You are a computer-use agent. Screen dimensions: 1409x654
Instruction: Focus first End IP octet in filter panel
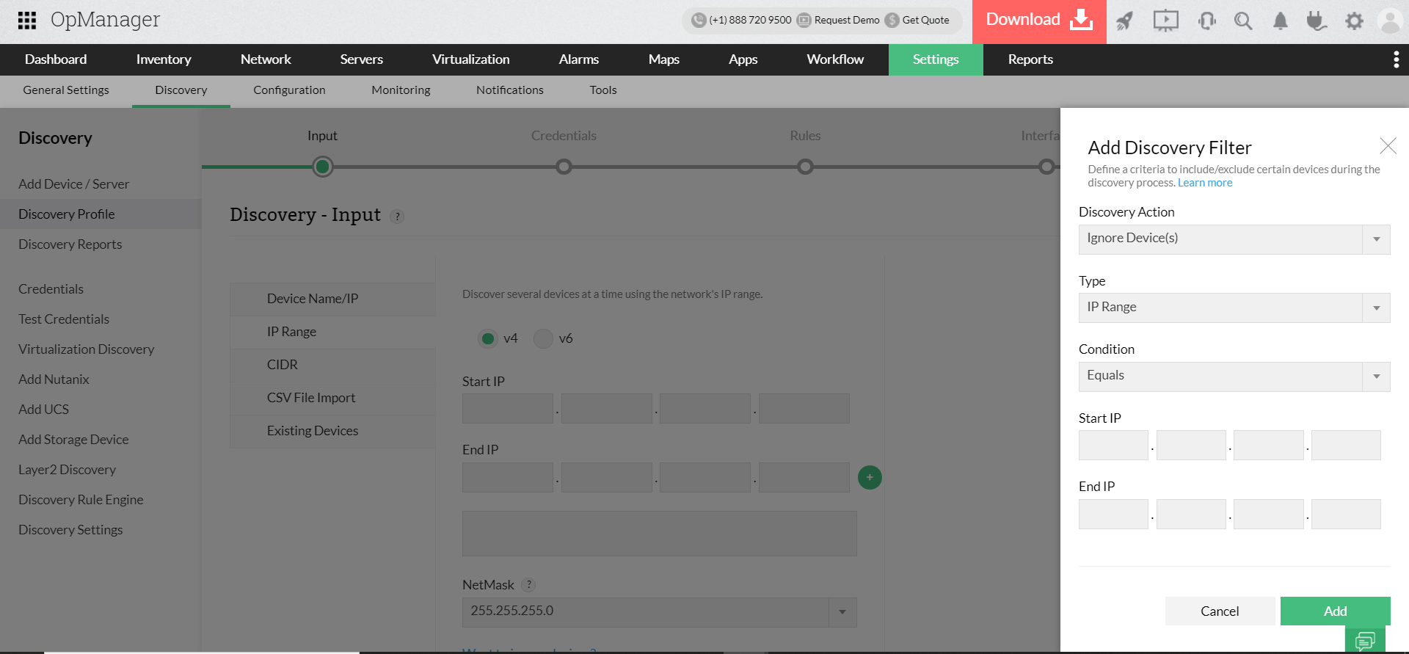(1113, 515)
